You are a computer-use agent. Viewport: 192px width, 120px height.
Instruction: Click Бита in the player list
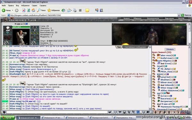tap(163, 96)
